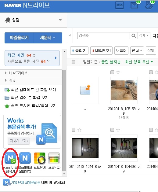Tick checkbox for 20140418_104416.jpg
Viewport: 158px width, 192px height.
pyautogui.click(x=74, y=130)
